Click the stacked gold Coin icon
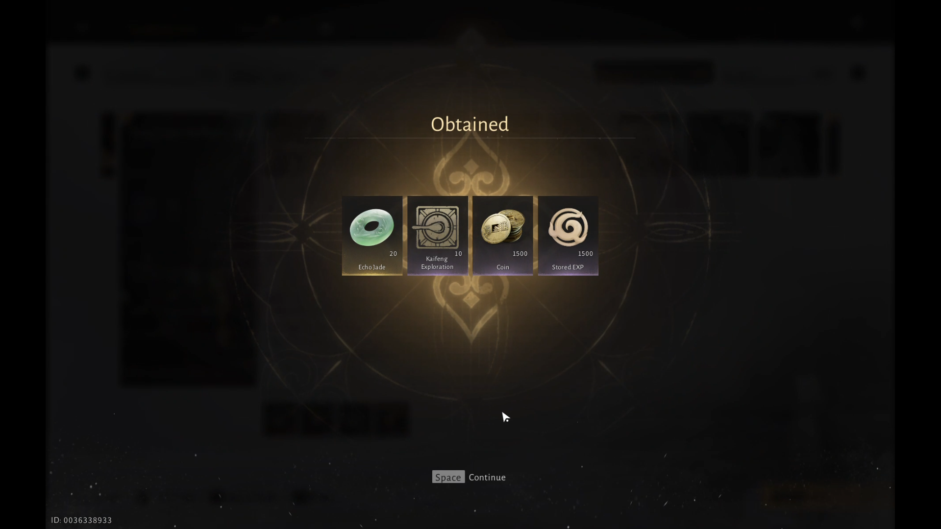This screenshot has height=529, width=941. [503, 226]
